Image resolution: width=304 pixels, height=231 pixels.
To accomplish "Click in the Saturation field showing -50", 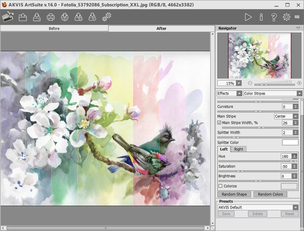I will [x=286, y=166].
